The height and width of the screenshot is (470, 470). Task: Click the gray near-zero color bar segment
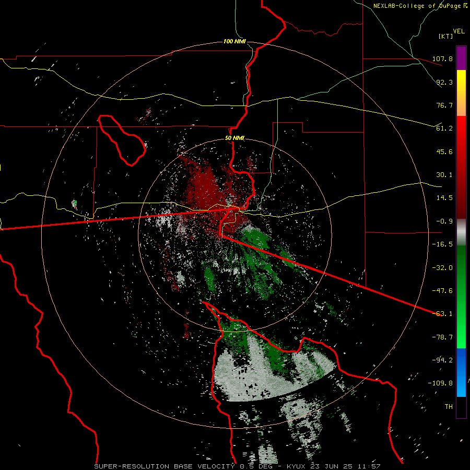tap(461, 232)
